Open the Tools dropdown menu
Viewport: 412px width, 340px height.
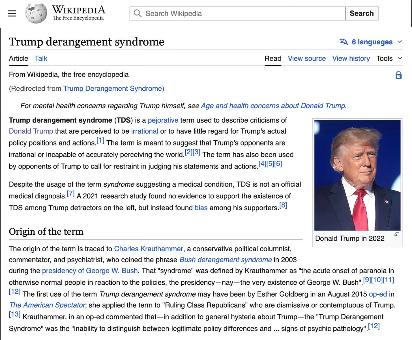click(x=389, y=58)
